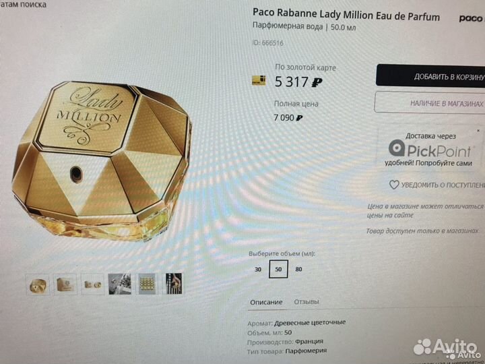485x364 pixels.
Task: Click the large Lady Million bottle image
Action: [x=102, y=161]
